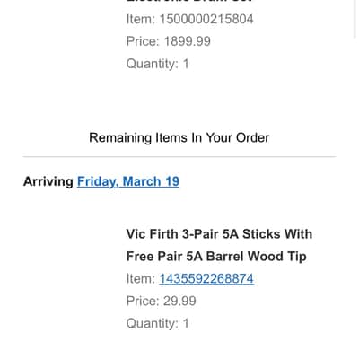Click the Free Pair 5A Barrel Wood Tip line
Viewport: 359px width, 359px height.
(216, 257)
